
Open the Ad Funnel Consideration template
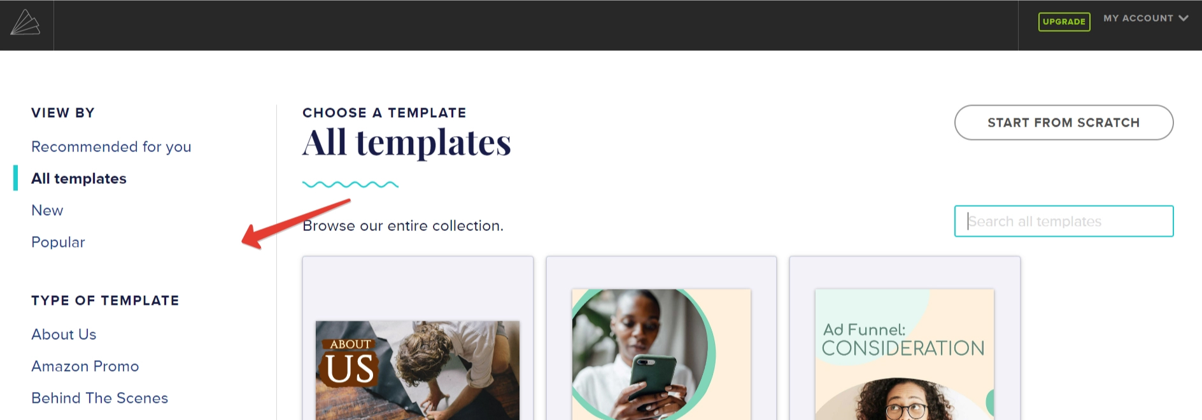[x=904, y=354]
